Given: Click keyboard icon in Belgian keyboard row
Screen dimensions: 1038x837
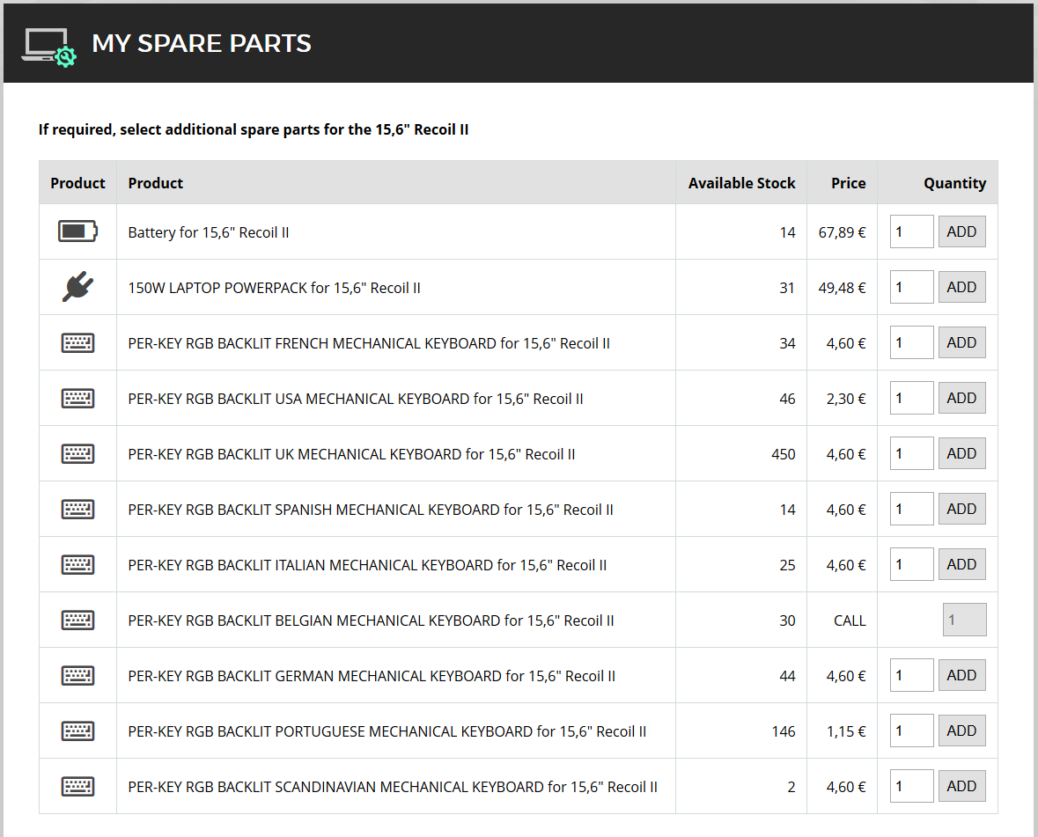Looking at the screenshot, I should [x=77, y=620].
